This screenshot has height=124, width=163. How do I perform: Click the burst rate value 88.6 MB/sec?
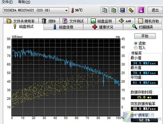pos(144,109)
